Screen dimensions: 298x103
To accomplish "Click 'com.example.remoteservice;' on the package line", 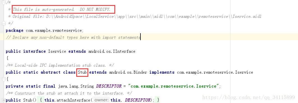I will 55,30.
